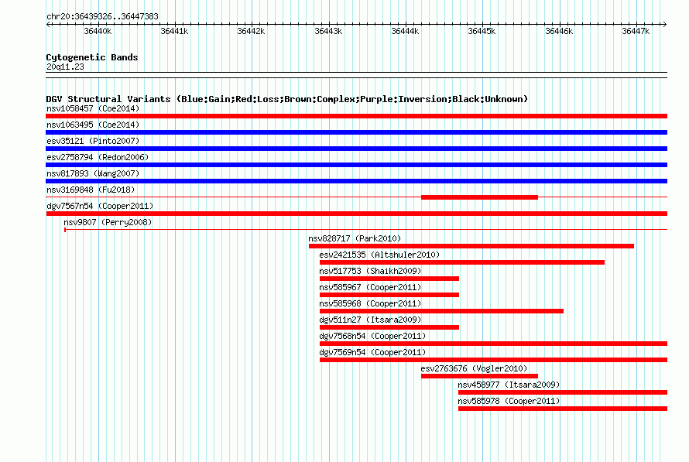The image size is (689, 462).
Task: Click esv2763676 (Vogler2010) label
Action: point(474,368)
